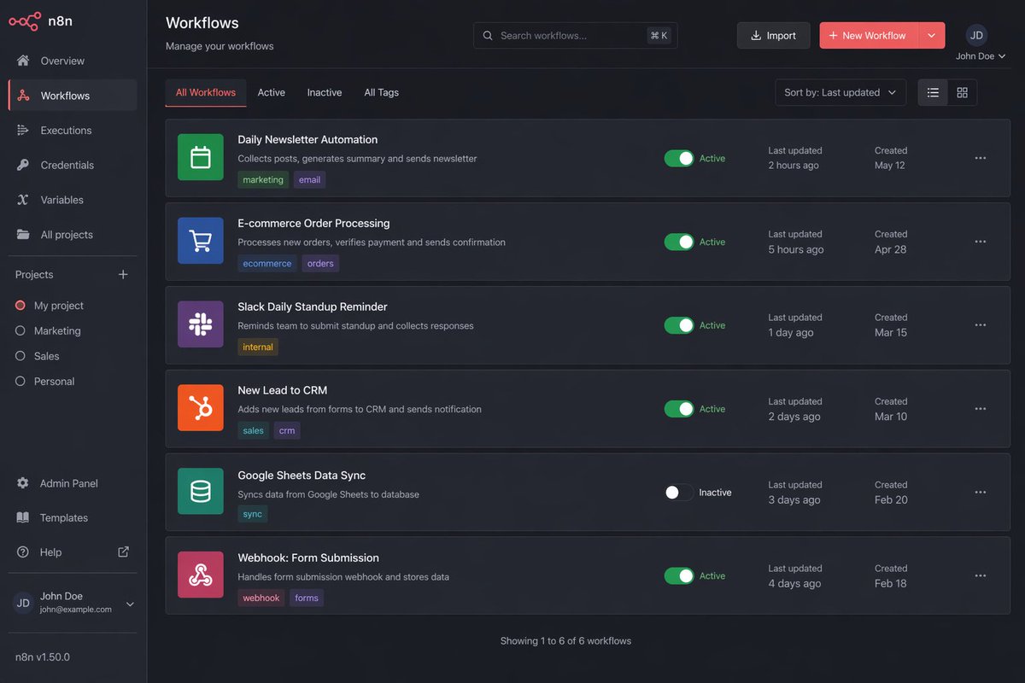Click the Templates book icon
Screen dimensions: 1025x683
click(x=23, y=517)
